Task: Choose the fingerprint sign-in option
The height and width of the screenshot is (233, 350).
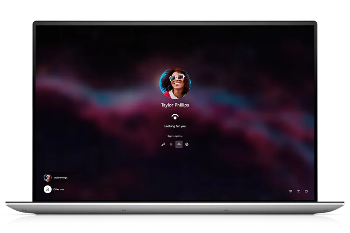Action: tap(187, 144)
